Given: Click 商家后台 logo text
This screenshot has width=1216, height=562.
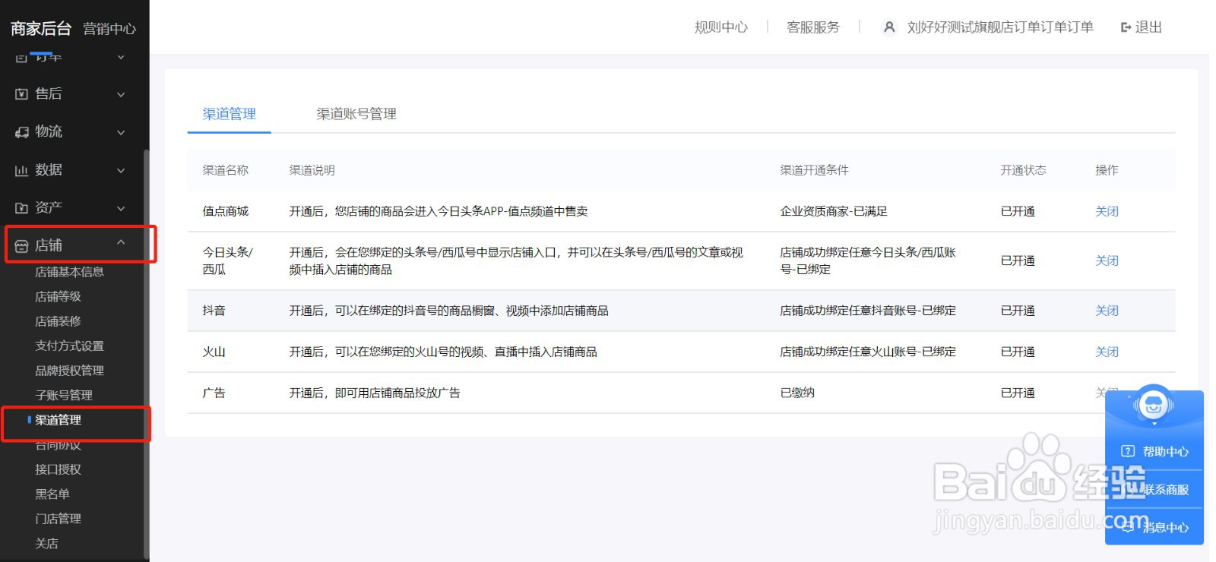Looking at the screenshot, I should [x=41, y=29].
